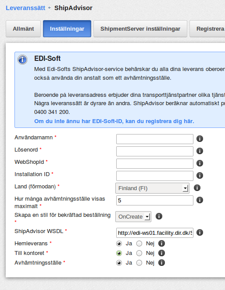This screenshot has height=290, width=225.
Task: Click the info icon next to WebShopId
Action: tap(200, 163)
